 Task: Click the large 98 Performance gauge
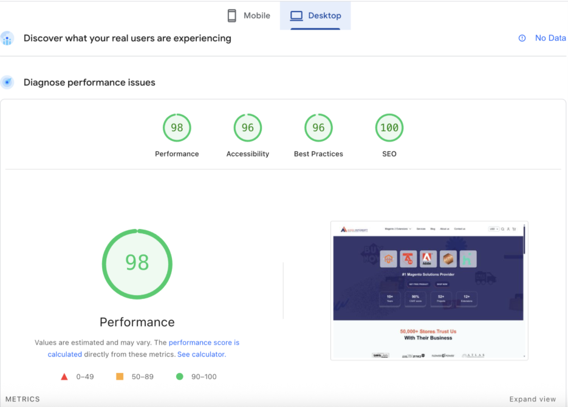coord(137,263)
